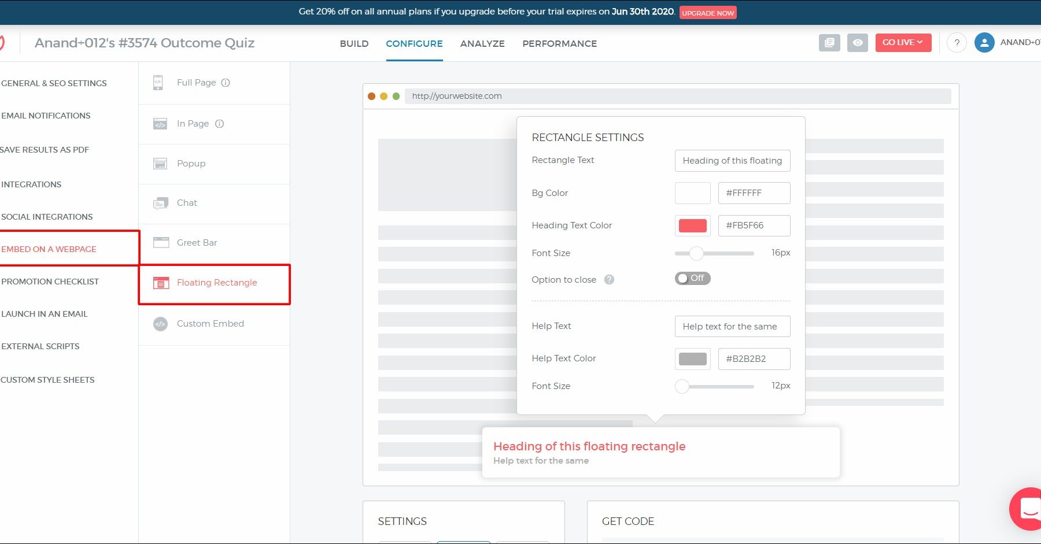Click the Popup embed icon
The height and width of the screenshot is (544, 1041).
160,164
